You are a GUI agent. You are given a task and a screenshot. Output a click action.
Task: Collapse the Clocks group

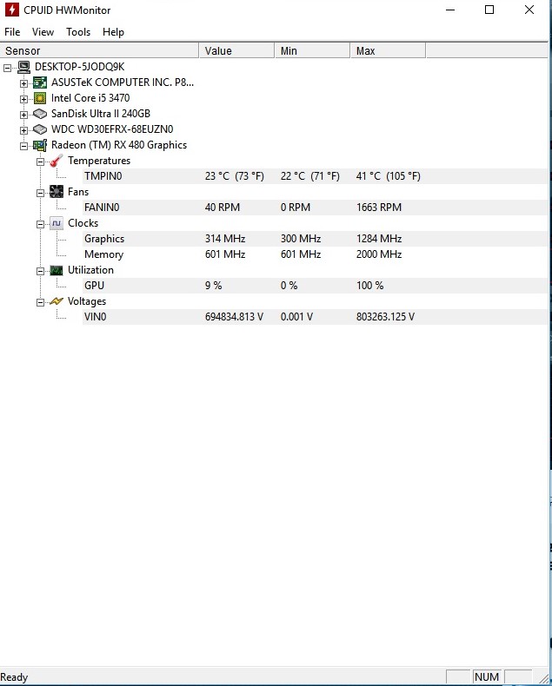[x=40, y=224]
